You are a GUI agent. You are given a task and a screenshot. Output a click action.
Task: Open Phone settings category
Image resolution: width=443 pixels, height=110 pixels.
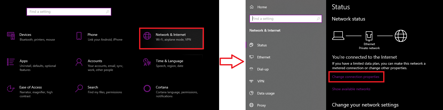pos(99,37)
